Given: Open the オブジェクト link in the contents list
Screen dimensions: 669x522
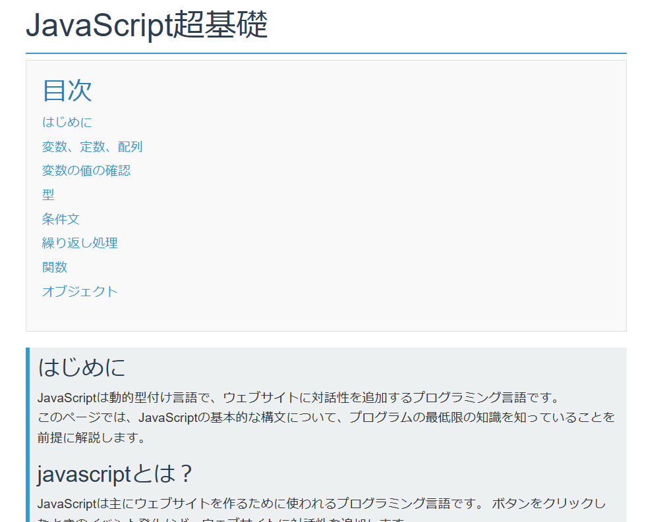Looking at the screenshot, I should pyautogui.click(x=79, y=292).
